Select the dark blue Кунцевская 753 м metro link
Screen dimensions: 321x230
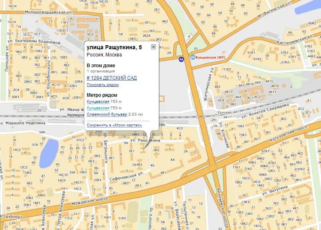click(x=98, y=102)
